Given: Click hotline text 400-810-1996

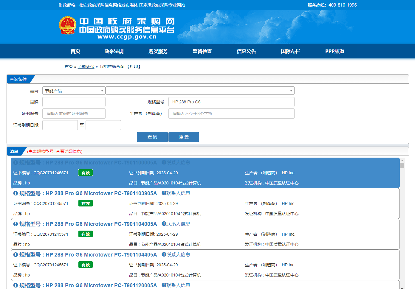Looking at the screenshot, I should coord(343,5).
